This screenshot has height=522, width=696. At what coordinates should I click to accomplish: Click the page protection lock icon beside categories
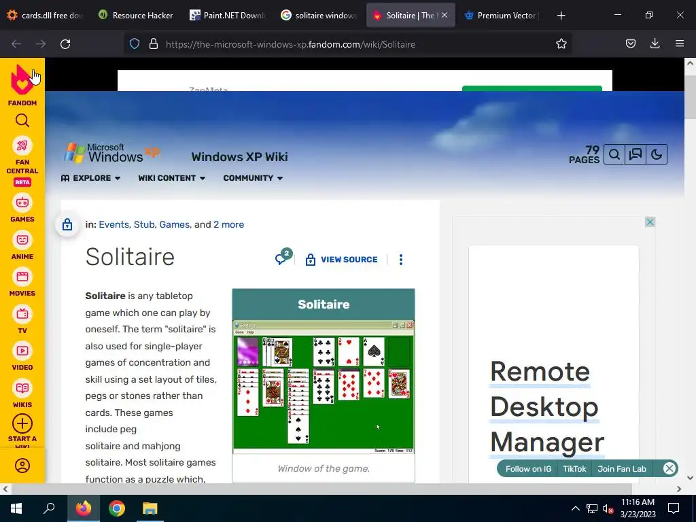(67, 224)
